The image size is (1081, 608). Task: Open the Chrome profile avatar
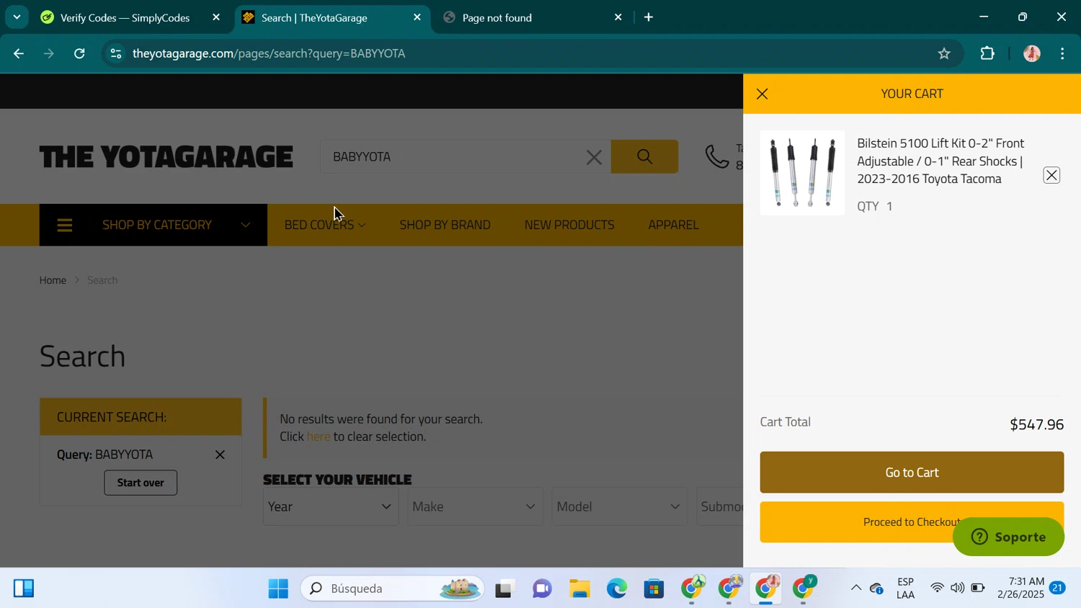pyautogui.click(x=1032, y=53)
